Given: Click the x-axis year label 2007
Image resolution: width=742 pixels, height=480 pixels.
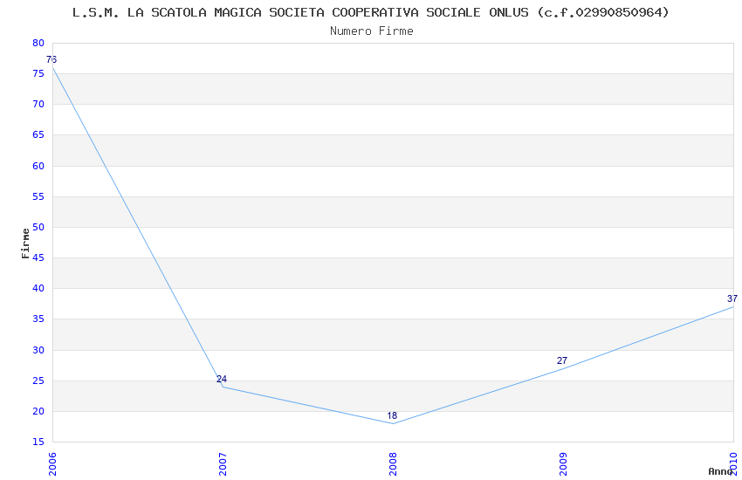Looking at the screenshot, I should tap(223, 464).
